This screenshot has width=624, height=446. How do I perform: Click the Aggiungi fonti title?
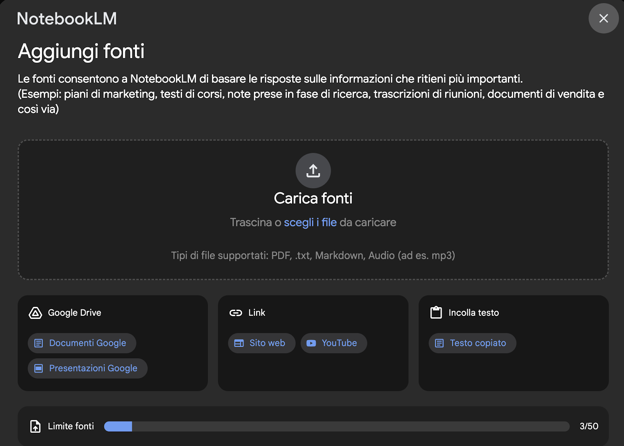coord(81,51)
